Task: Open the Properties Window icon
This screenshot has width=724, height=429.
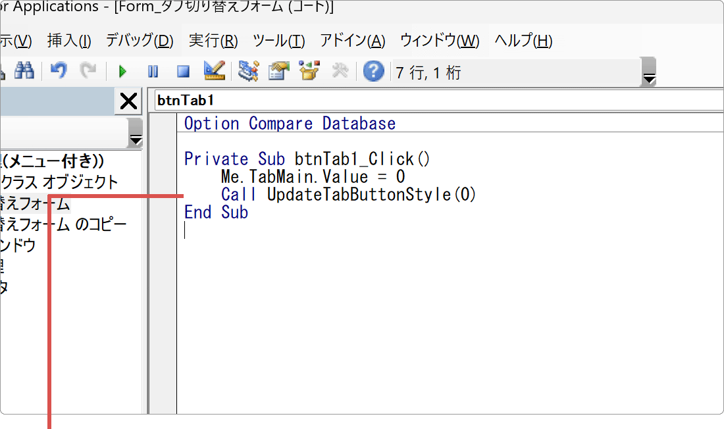Action: (x=278, y=71)
